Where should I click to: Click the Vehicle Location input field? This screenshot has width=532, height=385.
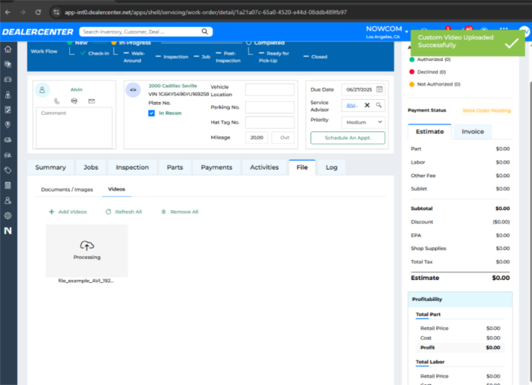[x=270, y=90]
